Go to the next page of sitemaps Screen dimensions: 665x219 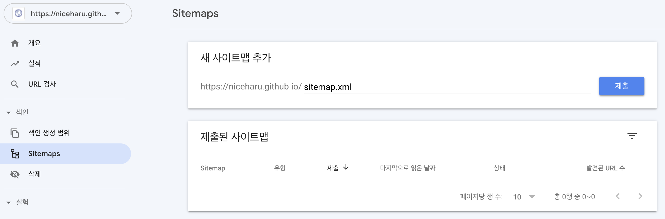click(640, 197)
